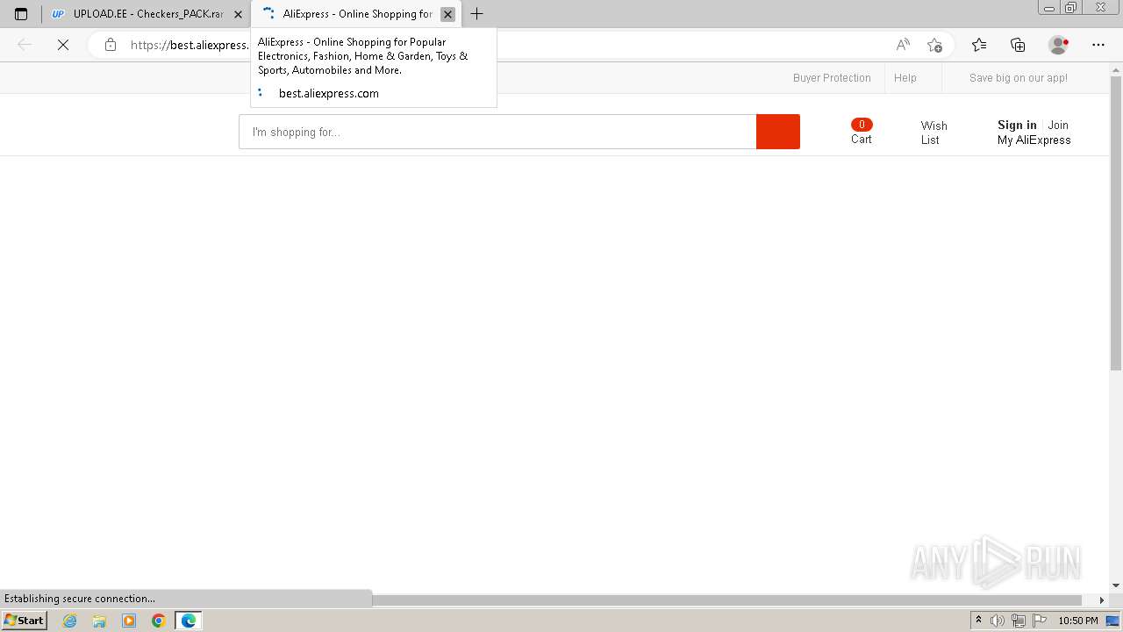This screenshot has height=632, width=1123.
Task: Open a new browser tab
Action: pyautogui.click(x=476, y=14)
